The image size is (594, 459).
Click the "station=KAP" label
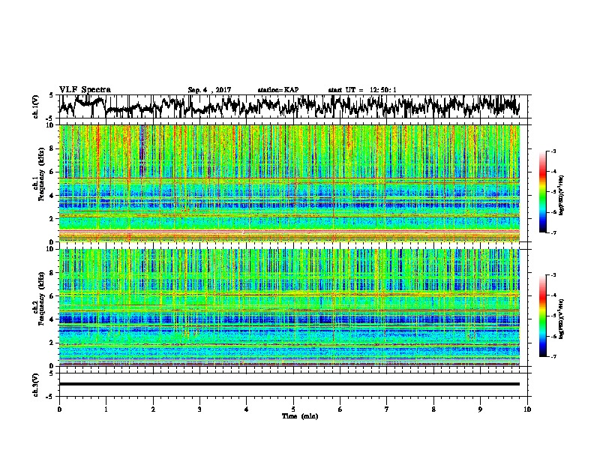pos(278,90)
